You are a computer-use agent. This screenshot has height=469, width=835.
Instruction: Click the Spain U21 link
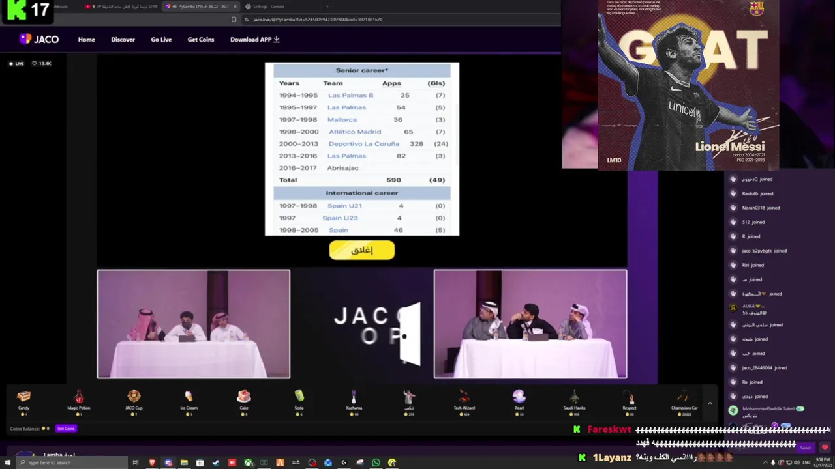[344, 206]
